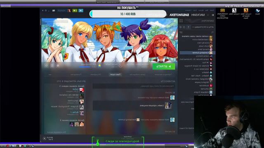Image resolution: width=264 pixels, height=148 pixels.
Task: Open the Центр сообщества tab
Action: click(x=137, y=74)
